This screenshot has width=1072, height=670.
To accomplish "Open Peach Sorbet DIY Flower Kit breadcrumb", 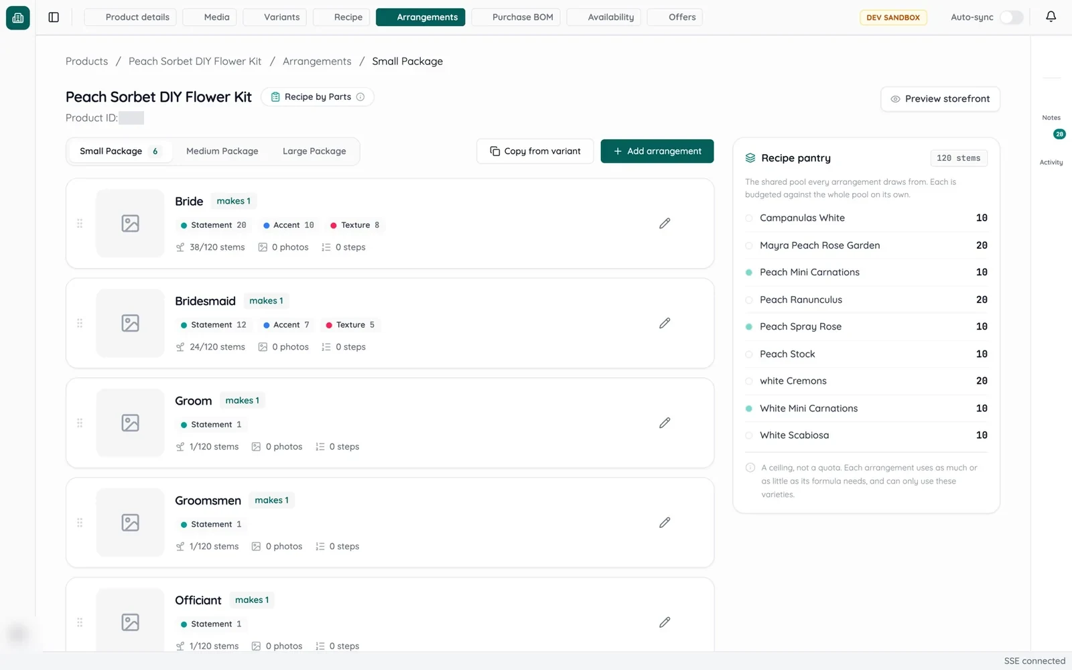I will (195, 62).
